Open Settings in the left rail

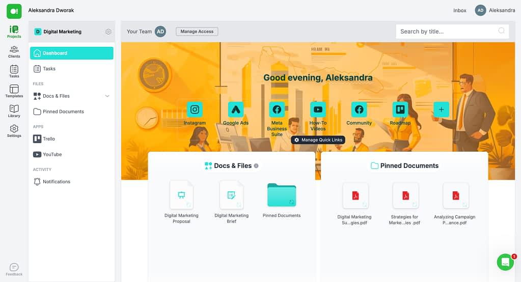coord(14,131)
